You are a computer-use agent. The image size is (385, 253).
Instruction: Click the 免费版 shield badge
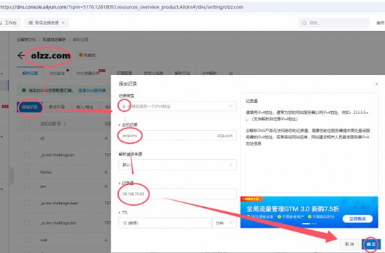click(87, 55)
